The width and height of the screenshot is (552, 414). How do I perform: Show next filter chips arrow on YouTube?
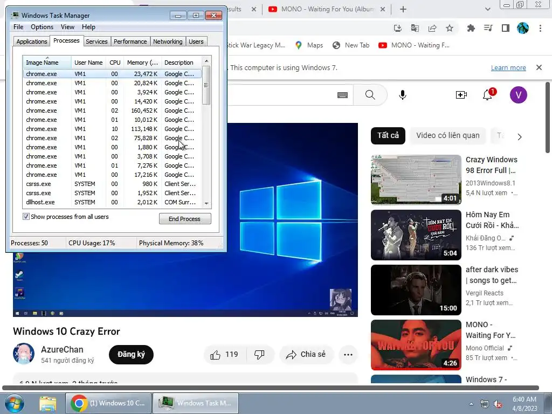pos(520,136)
